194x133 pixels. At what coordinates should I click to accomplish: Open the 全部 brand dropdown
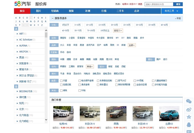(132, 45)
